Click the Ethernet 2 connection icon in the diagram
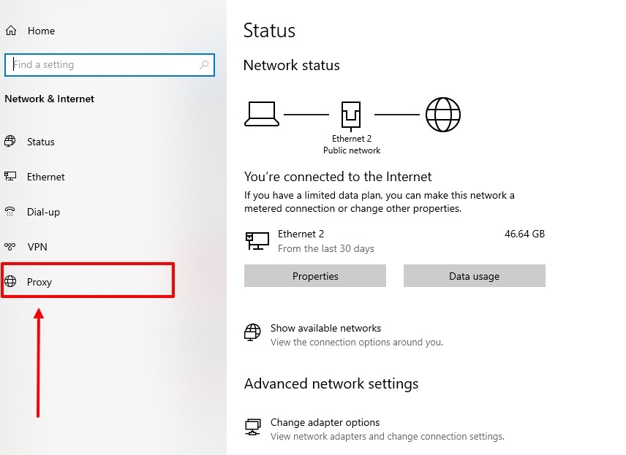 pos(352,112)
